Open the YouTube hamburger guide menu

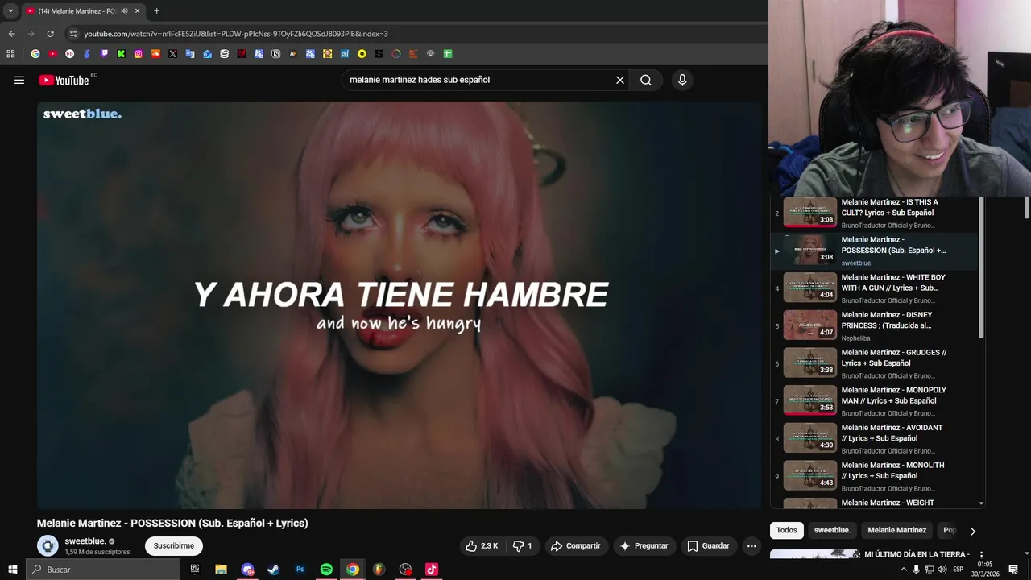pos(19,80)
